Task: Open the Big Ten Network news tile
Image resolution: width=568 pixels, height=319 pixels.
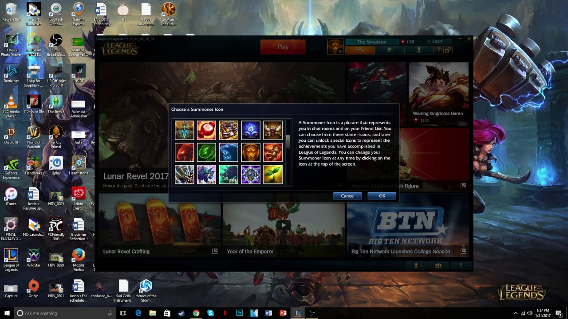Action: pyautogui.click(x=408, y=226)
